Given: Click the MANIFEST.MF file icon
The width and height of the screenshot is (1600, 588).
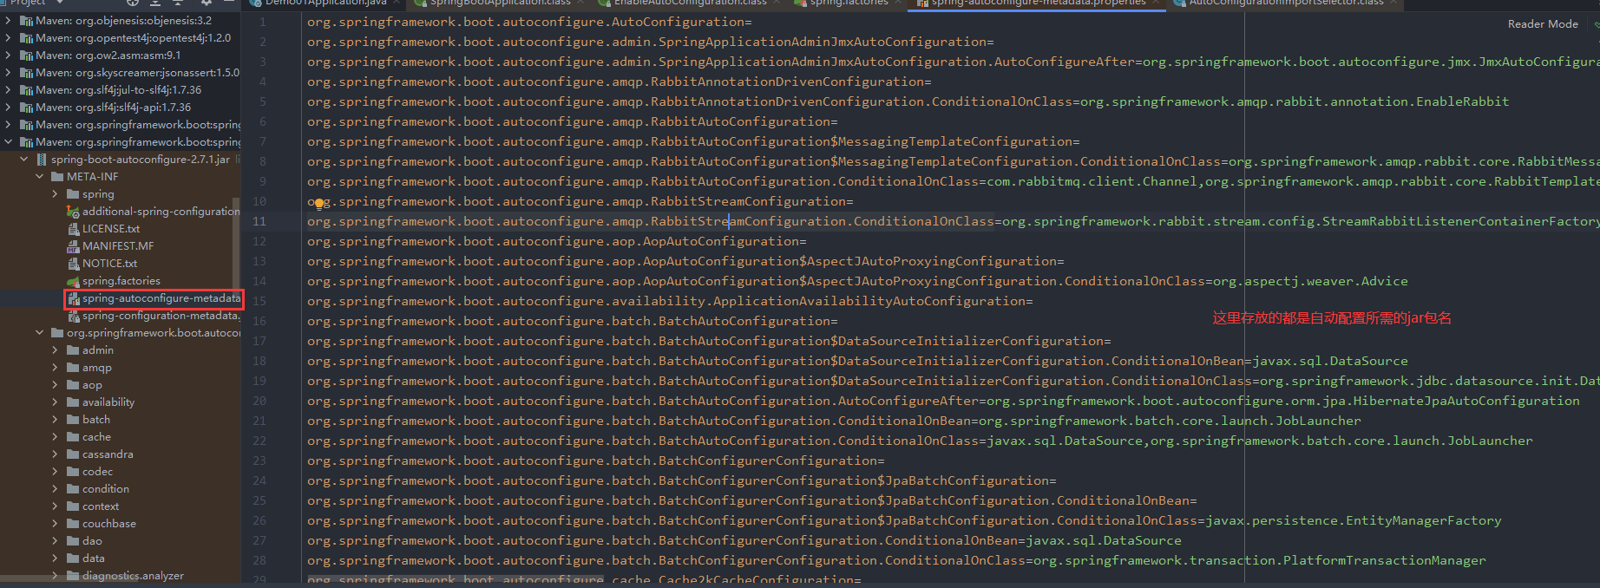Looking at the screenshot, I should pos(74,246).
